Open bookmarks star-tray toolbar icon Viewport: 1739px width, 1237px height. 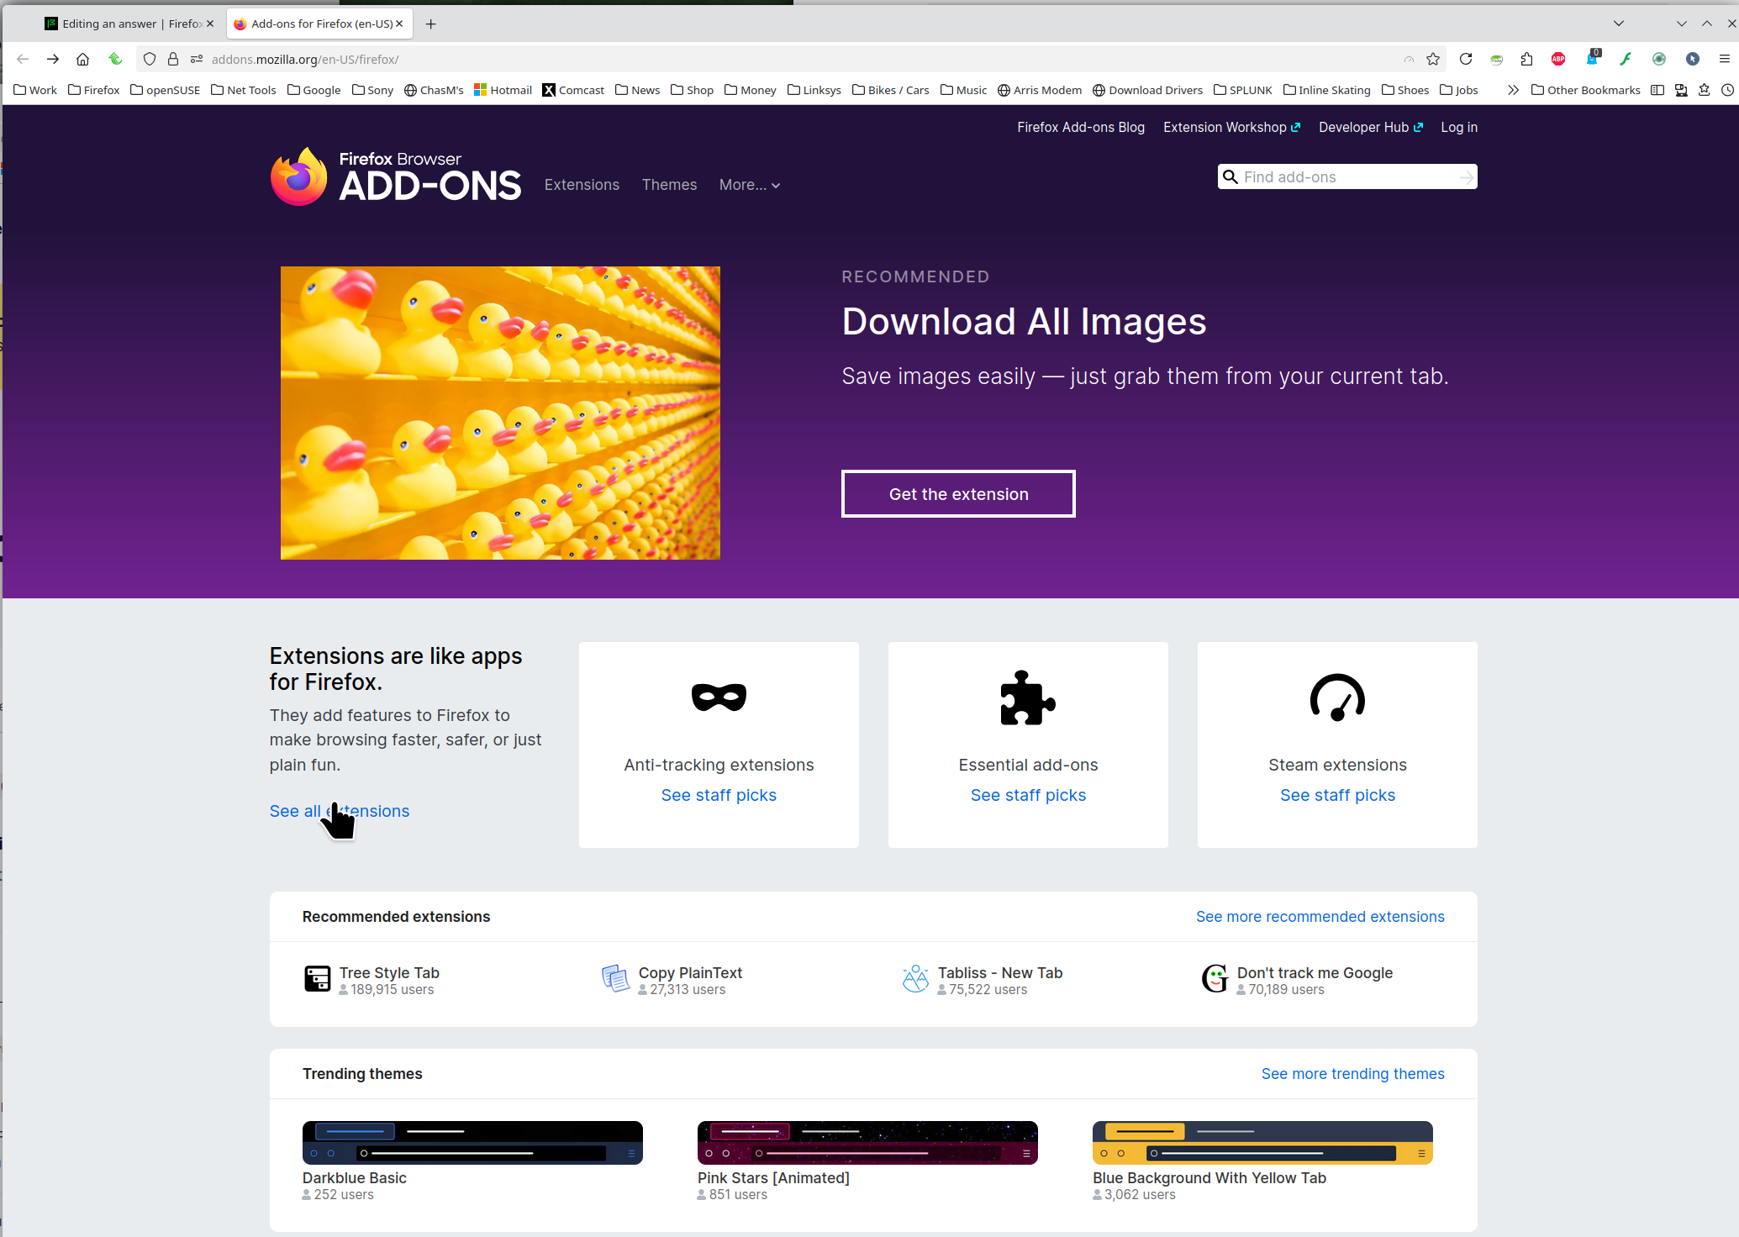click(1705, 90)
